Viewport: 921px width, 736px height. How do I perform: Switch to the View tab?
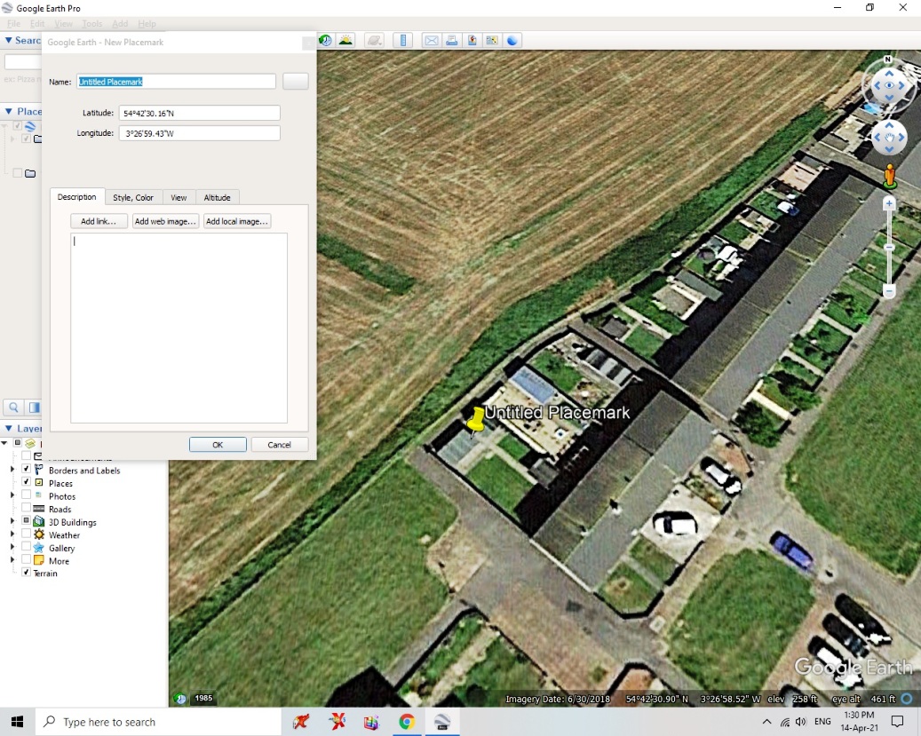[179, 198]
